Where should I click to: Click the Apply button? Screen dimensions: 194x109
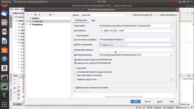click(160, 102)
